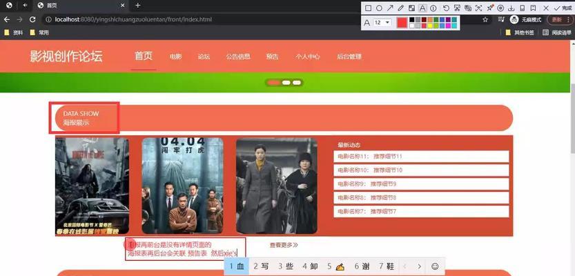Screen dimensions: 575x276
Task: Choose IME candidate 2 写
Action: [x=261, y=266]
